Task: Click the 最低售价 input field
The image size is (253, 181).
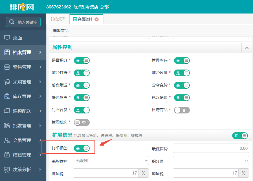Action: tap(211, 148)
